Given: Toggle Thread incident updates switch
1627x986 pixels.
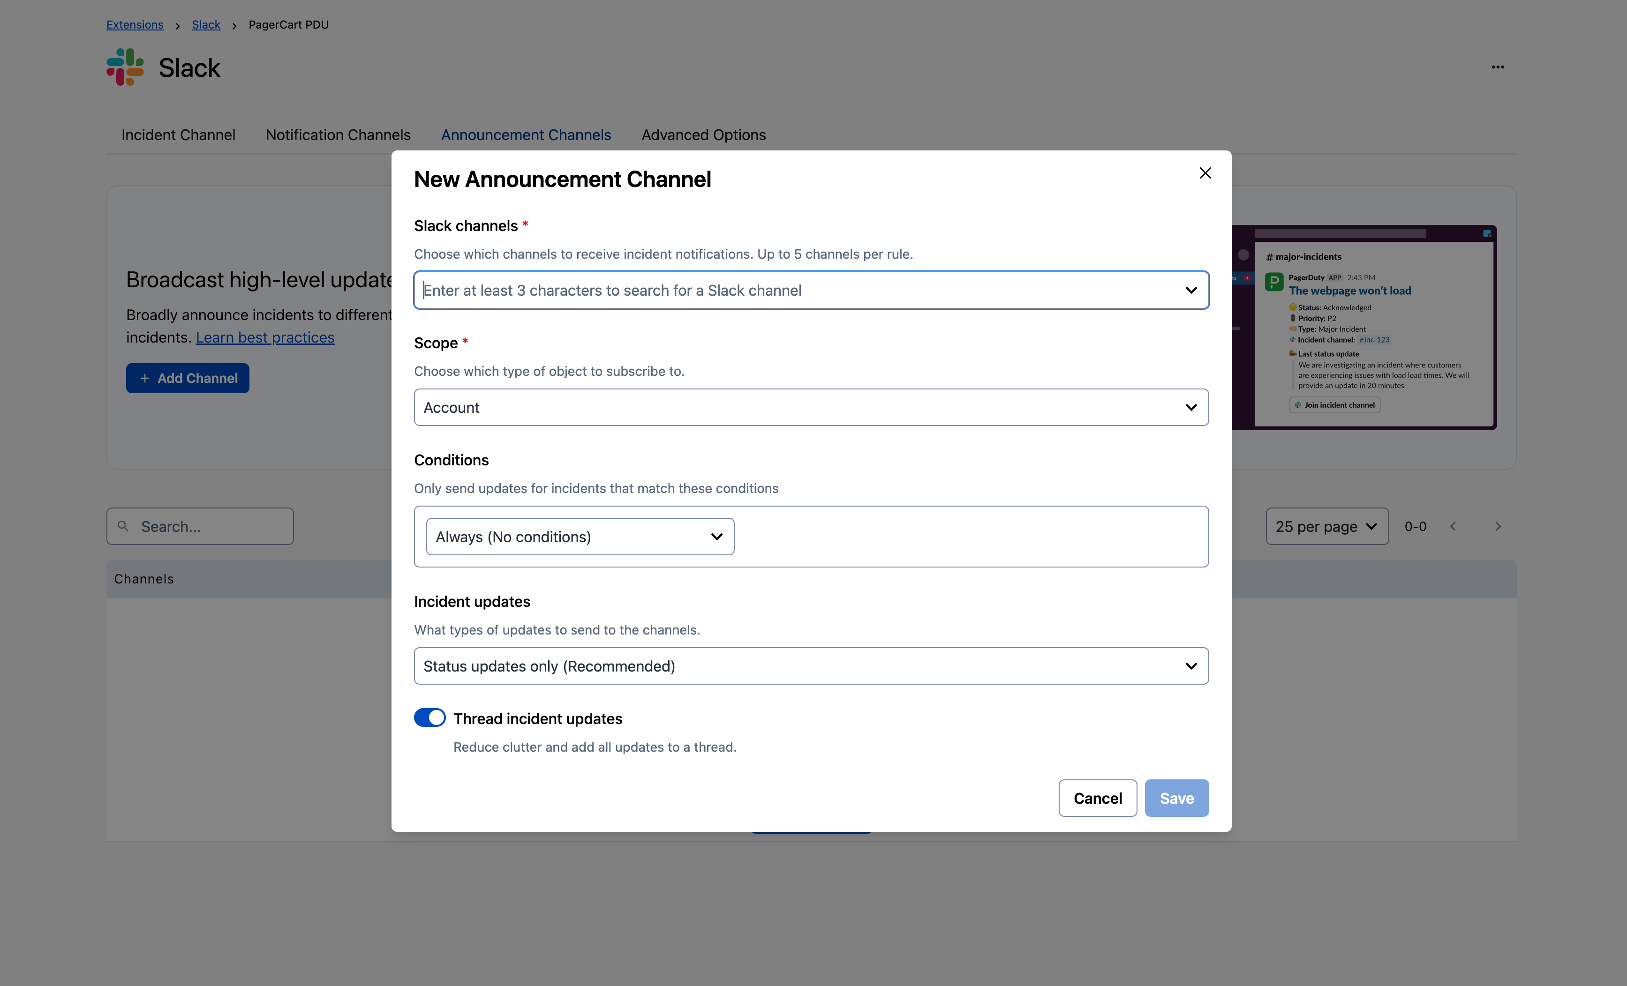Looking at the screenshot, I should (x=430, y=718).
